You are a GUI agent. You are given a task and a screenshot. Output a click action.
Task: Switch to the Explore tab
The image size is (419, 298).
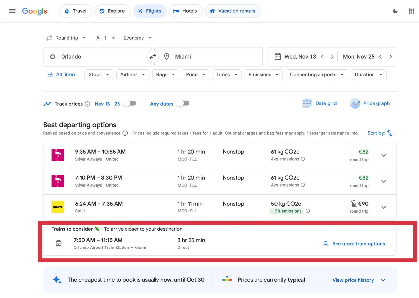coord(113,11)
